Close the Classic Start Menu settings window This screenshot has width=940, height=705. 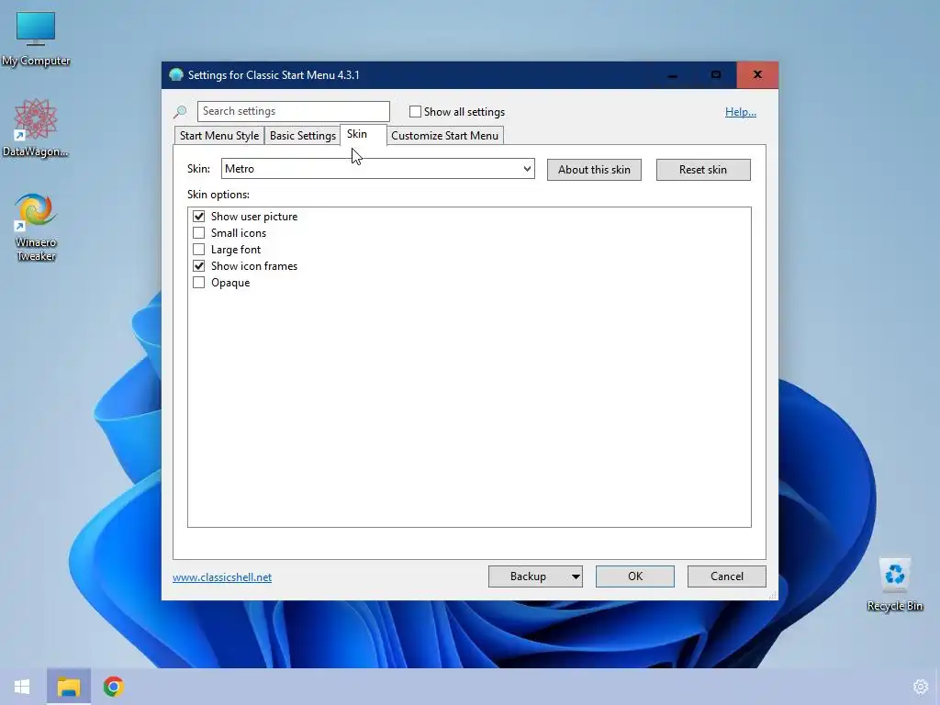click(757, 75)
